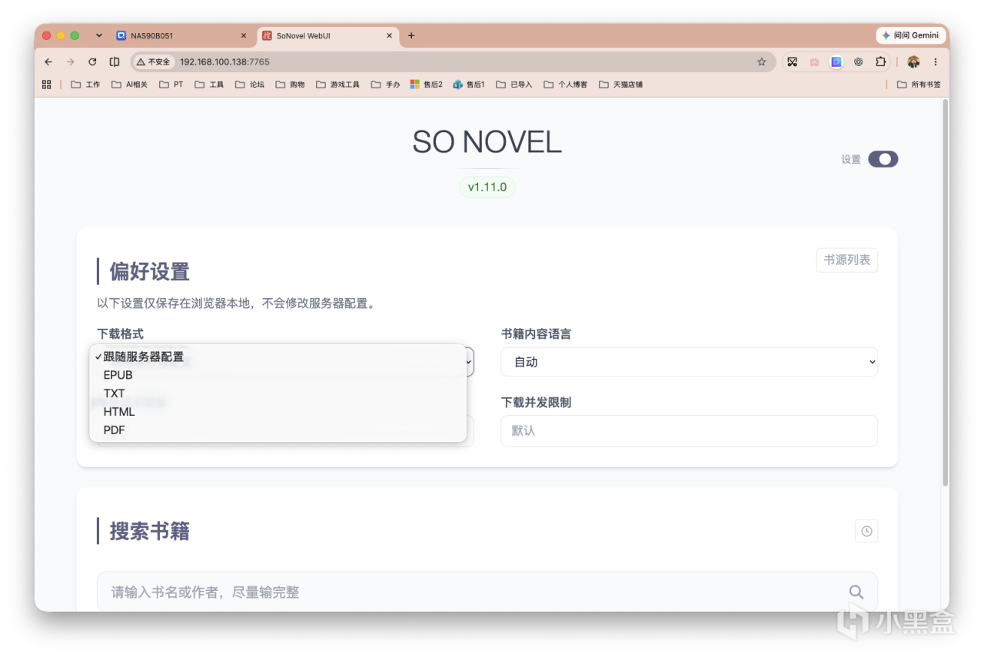
Task: Open the apps grid in bookmarks bar
Action: point(47,85)
